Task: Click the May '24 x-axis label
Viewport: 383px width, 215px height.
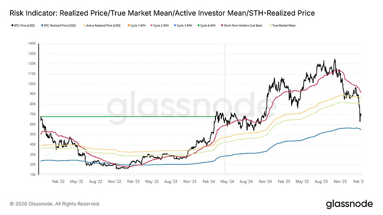Action: [x=228, y=182]
